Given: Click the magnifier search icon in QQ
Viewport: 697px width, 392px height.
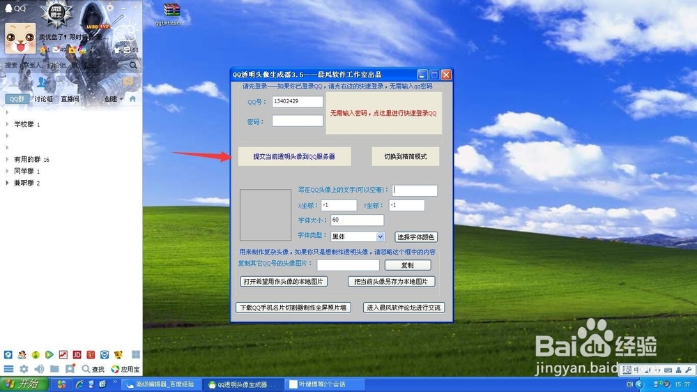Looking at the screenshot, I should 133,66.
